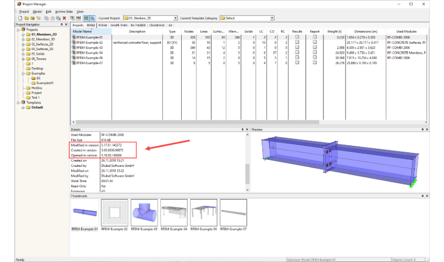
Task: Pin the Preview panel
Action: tap(422, 130)
